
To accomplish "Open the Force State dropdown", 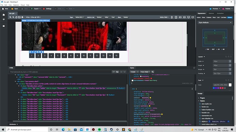I will [145, 72].
